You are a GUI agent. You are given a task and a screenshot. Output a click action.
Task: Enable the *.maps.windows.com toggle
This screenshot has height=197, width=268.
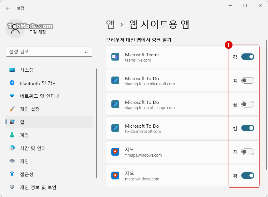click(x=248, y=152)
